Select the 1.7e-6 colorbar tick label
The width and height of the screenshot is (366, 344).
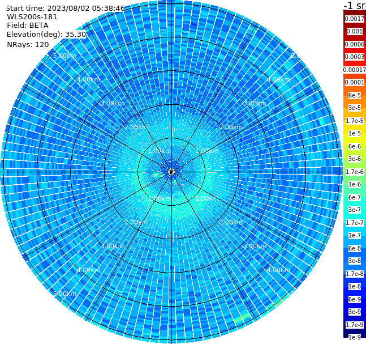355,172
